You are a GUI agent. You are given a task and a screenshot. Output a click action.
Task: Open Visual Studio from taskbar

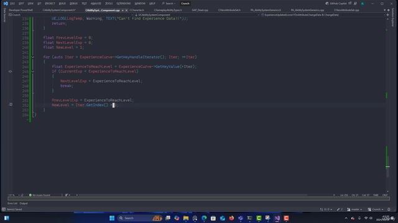(277, 218)
